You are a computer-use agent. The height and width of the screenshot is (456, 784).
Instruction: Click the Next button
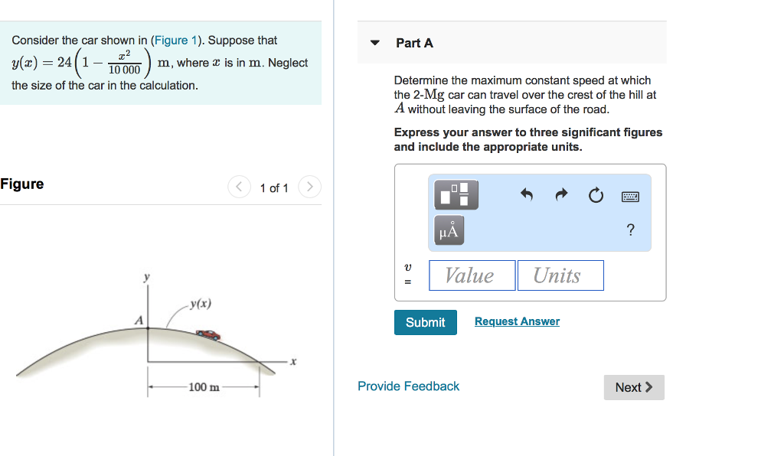(x=633, y=387)
